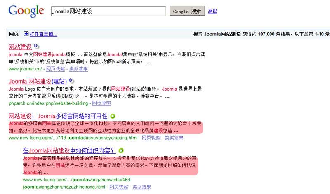Click magnifier icon beside Joomla 网站建设(建站)
This screenshot has width=330, height=194.
pyautogui.click(x=71, y=81)
